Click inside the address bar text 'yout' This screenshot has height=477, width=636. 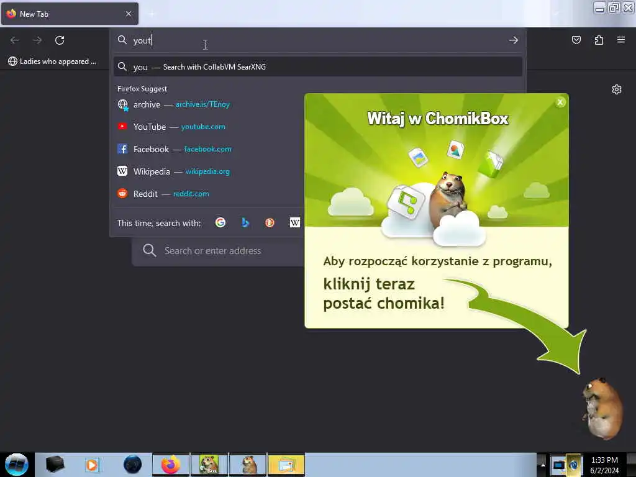coord(142,40)
